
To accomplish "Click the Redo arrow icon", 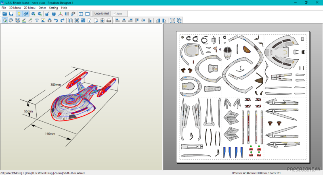I will 62,21.
